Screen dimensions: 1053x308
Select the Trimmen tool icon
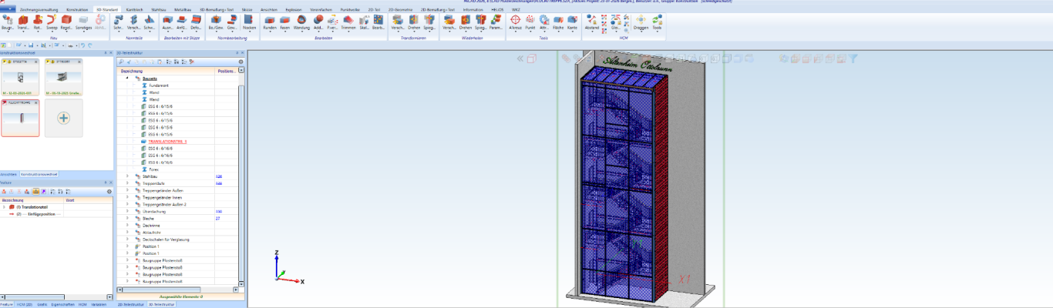347,20
